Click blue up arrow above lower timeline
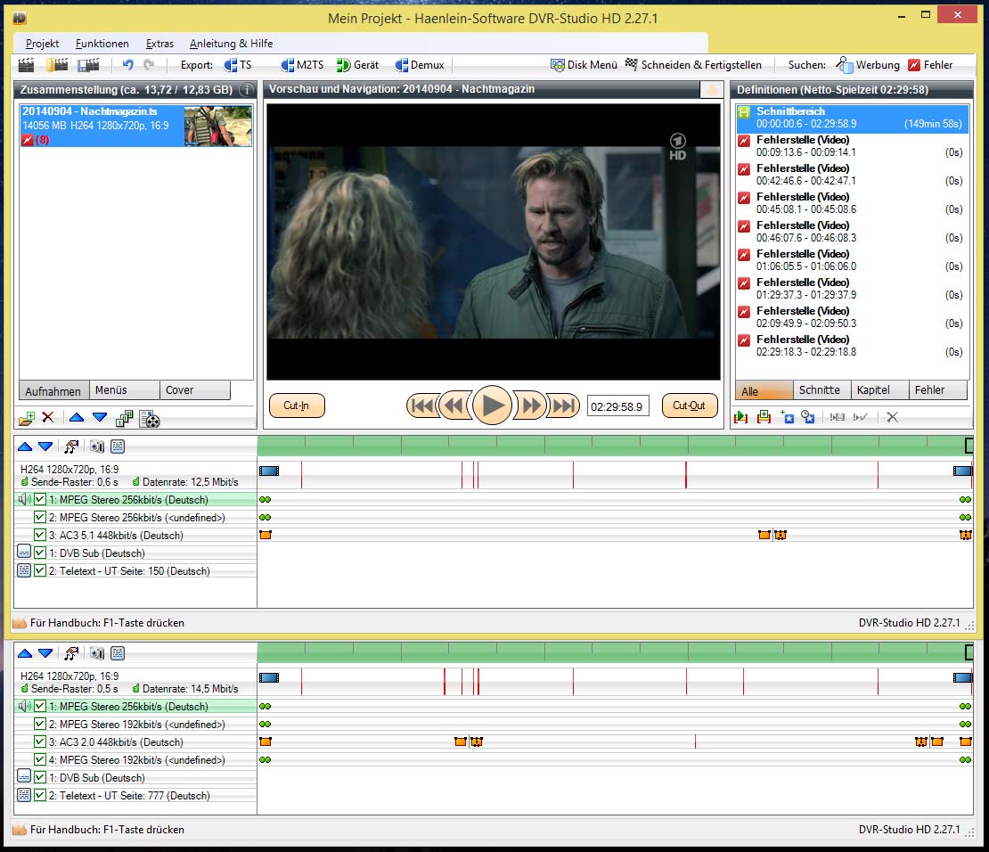This screenshot has width=989, height=852. point(25,653)
